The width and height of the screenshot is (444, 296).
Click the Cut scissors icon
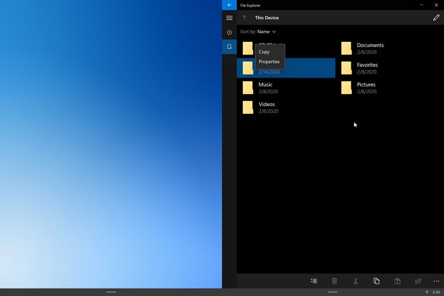(x=355, y=281)
